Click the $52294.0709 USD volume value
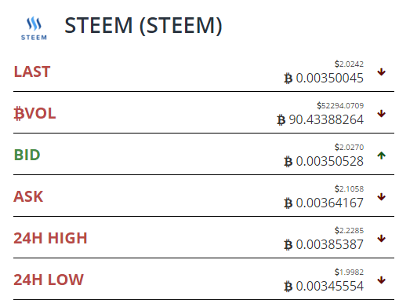 pos(340,105)
